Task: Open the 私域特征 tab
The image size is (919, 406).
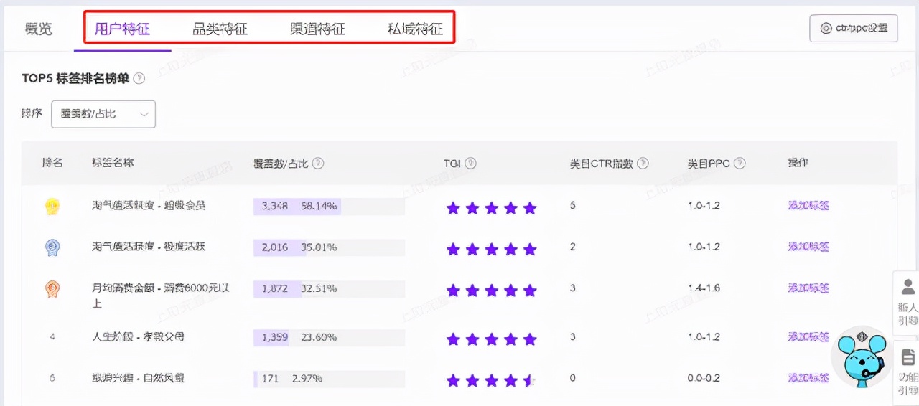Action: coord(415,29)
